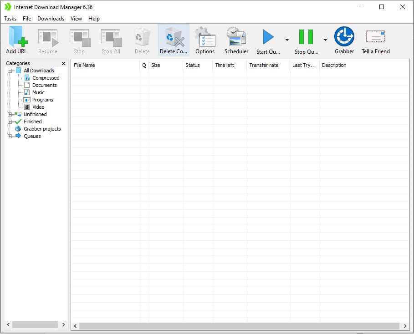Click the Delete recycle bin icon
Image resolution: width=414 pixels, height=334 pixels.
click(142, 37)
